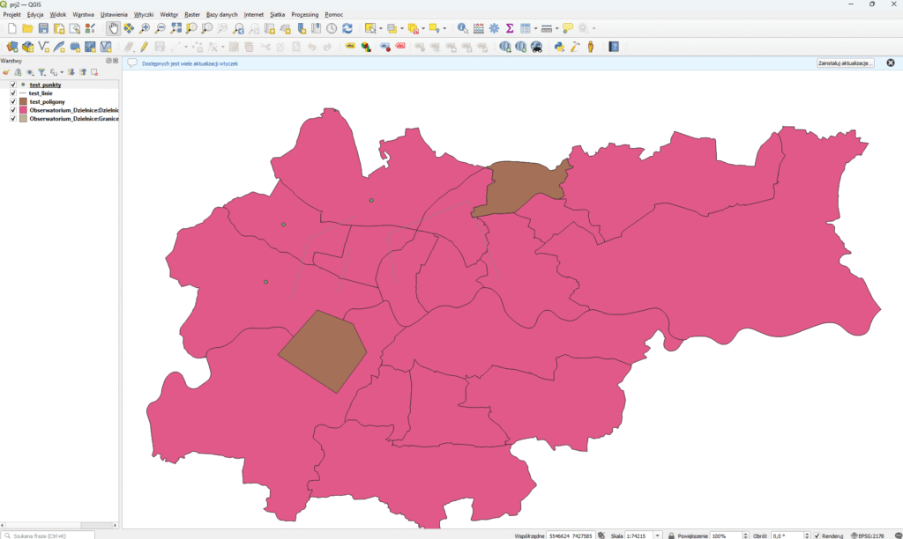This screenshot has height=539, width=903.
Task: Click the pink Obserwatorium Dzielnice layer swatch
Action: coord(24,110)
